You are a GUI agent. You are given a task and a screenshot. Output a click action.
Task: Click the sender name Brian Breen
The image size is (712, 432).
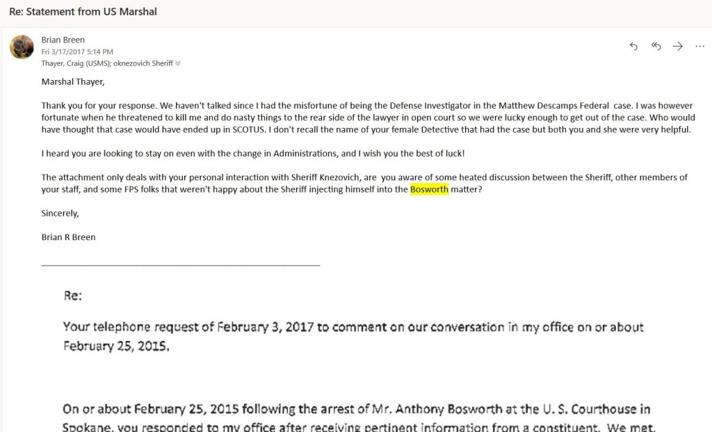[x=63, y=40]
